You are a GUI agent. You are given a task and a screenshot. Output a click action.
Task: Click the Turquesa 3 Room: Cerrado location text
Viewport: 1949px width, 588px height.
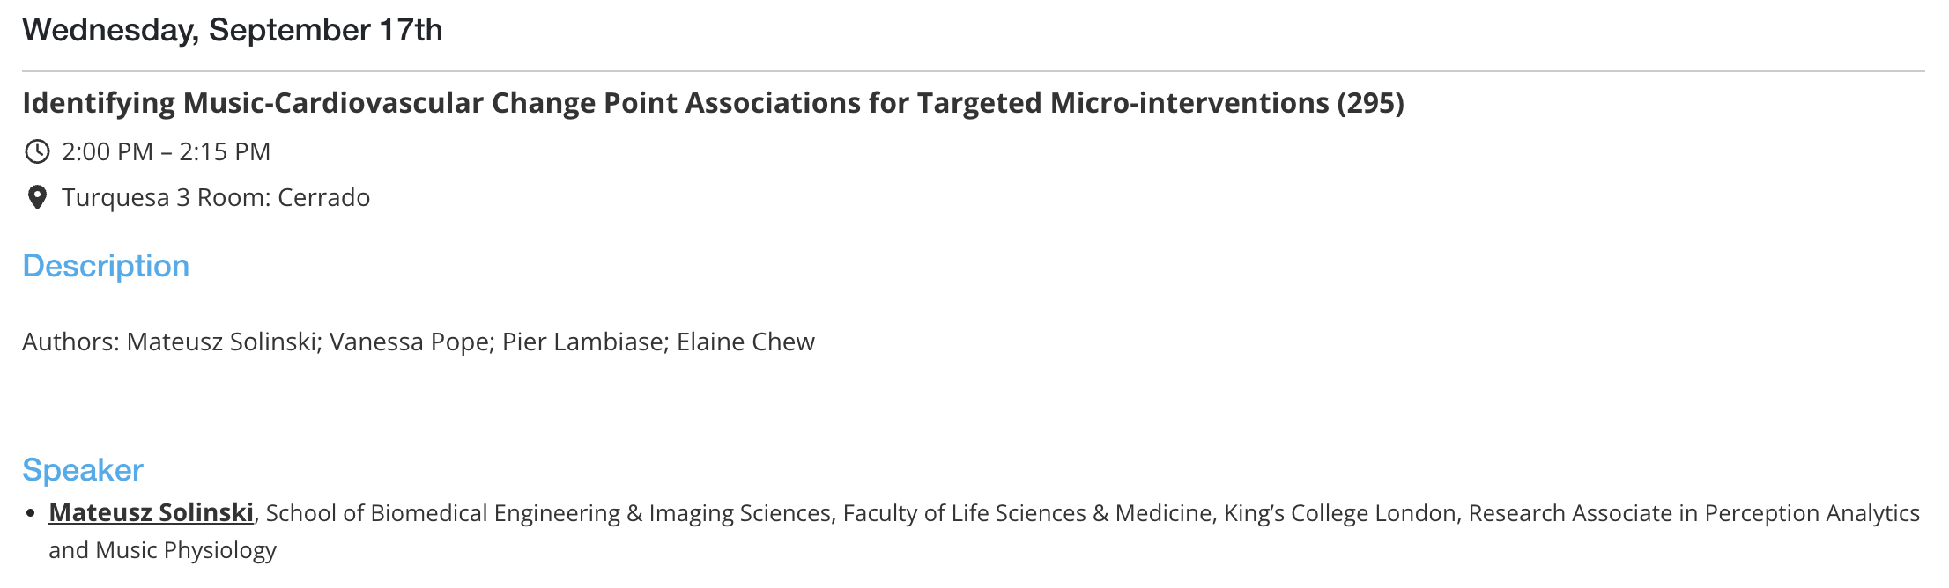pos(216,197)
